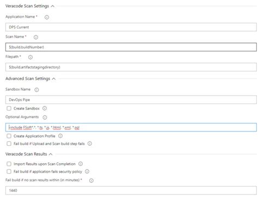Click info icon for Fail build if no scan results
Viewport: 258px width, 197px height.
point(91,181)
